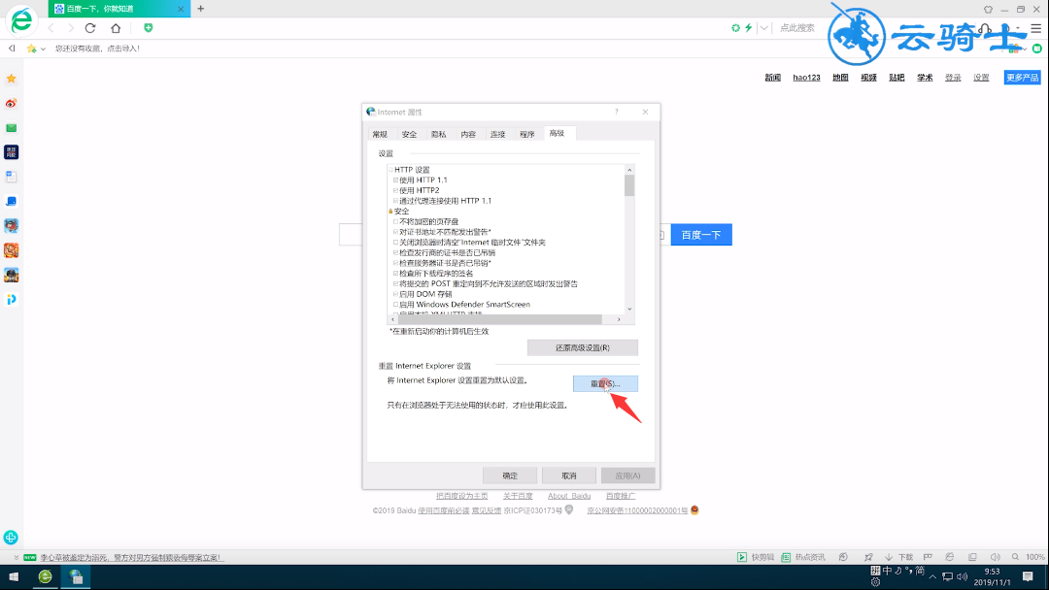The width and height of the screenshot is (1049, 590).
Task: Click the green lightning speed-mode icon
Action: point(749,28)
